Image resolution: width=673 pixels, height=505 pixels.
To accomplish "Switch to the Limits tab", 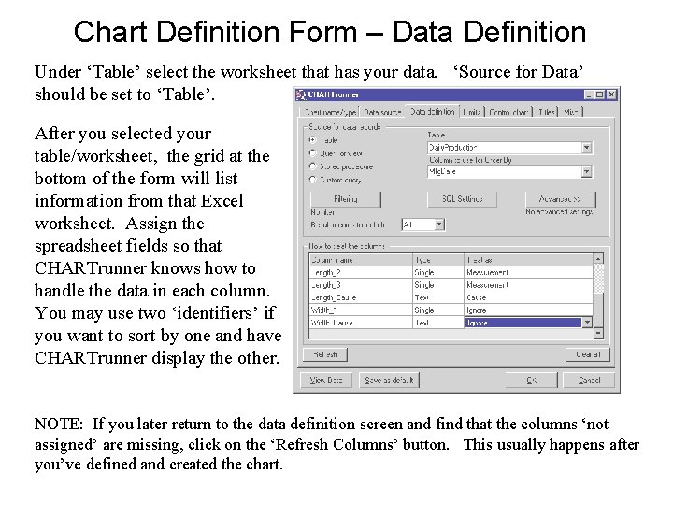I will click(472, 112).
